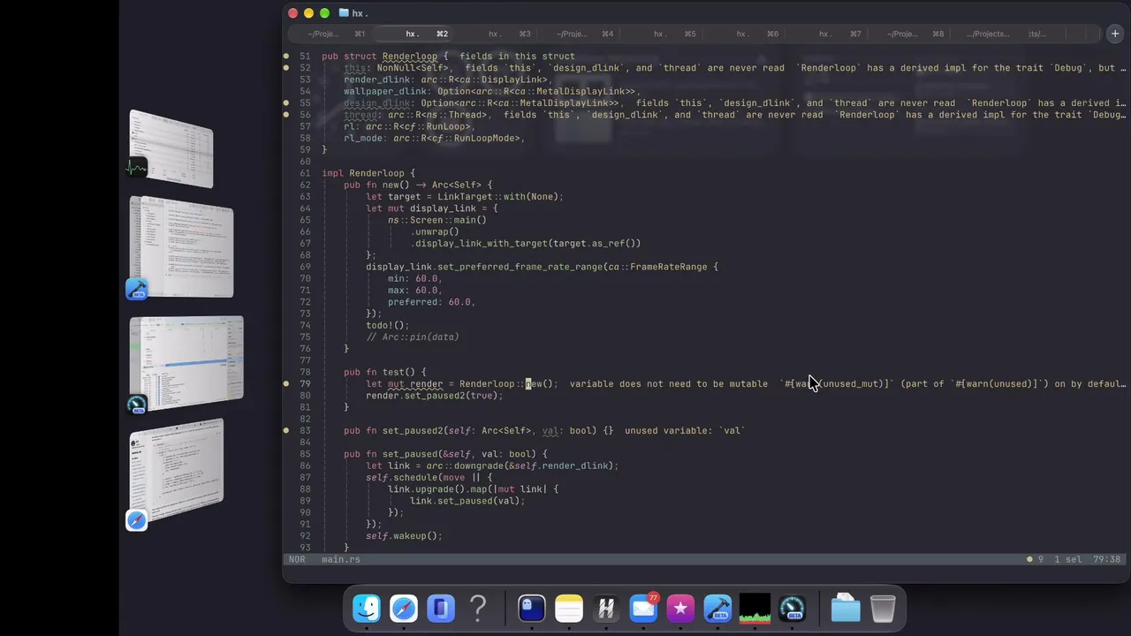This screenshot has height=636, width=1131.
Task: Click '// Arc::pin(data)' comment
Action: click(x=413, y=337)
